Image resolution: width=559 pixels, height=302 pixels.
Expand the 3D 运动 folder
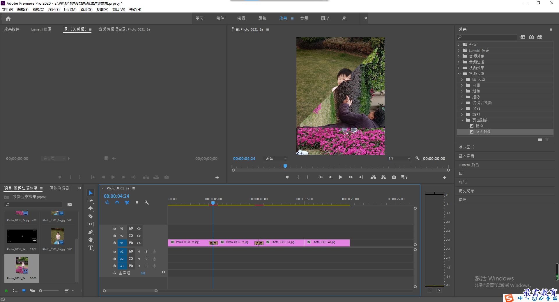(462, 80)
